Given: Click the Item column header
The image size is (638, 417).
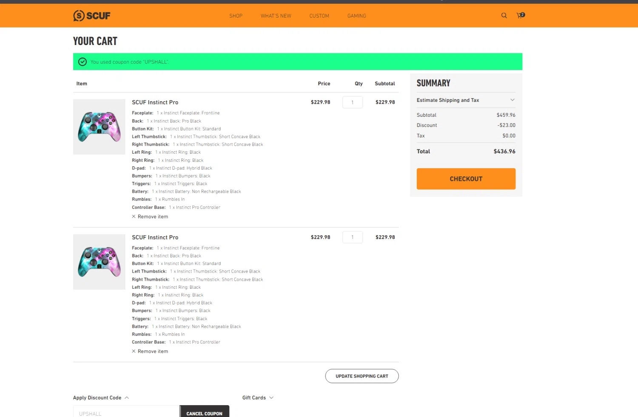Looking at the screenshot, I should click(82, 84).
